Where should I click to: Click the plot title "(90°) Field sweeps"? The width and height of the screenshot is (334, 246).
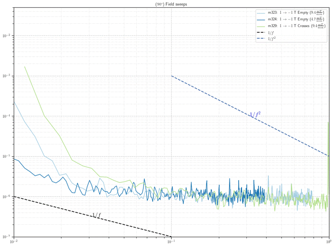tap(171, 4)
